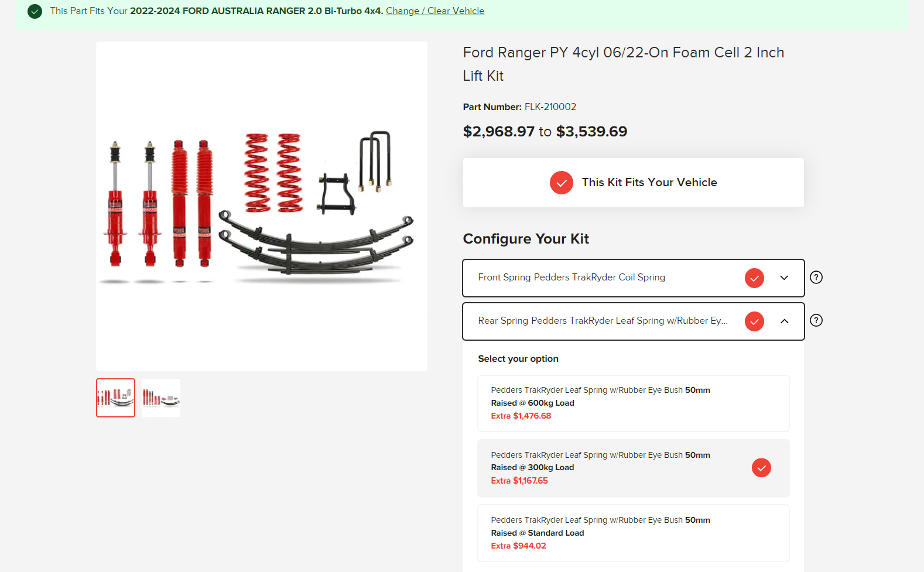Viewport: 924px width, 572px height.
Task: Click the red check on Front Spring row
Action: pos(754,278)
